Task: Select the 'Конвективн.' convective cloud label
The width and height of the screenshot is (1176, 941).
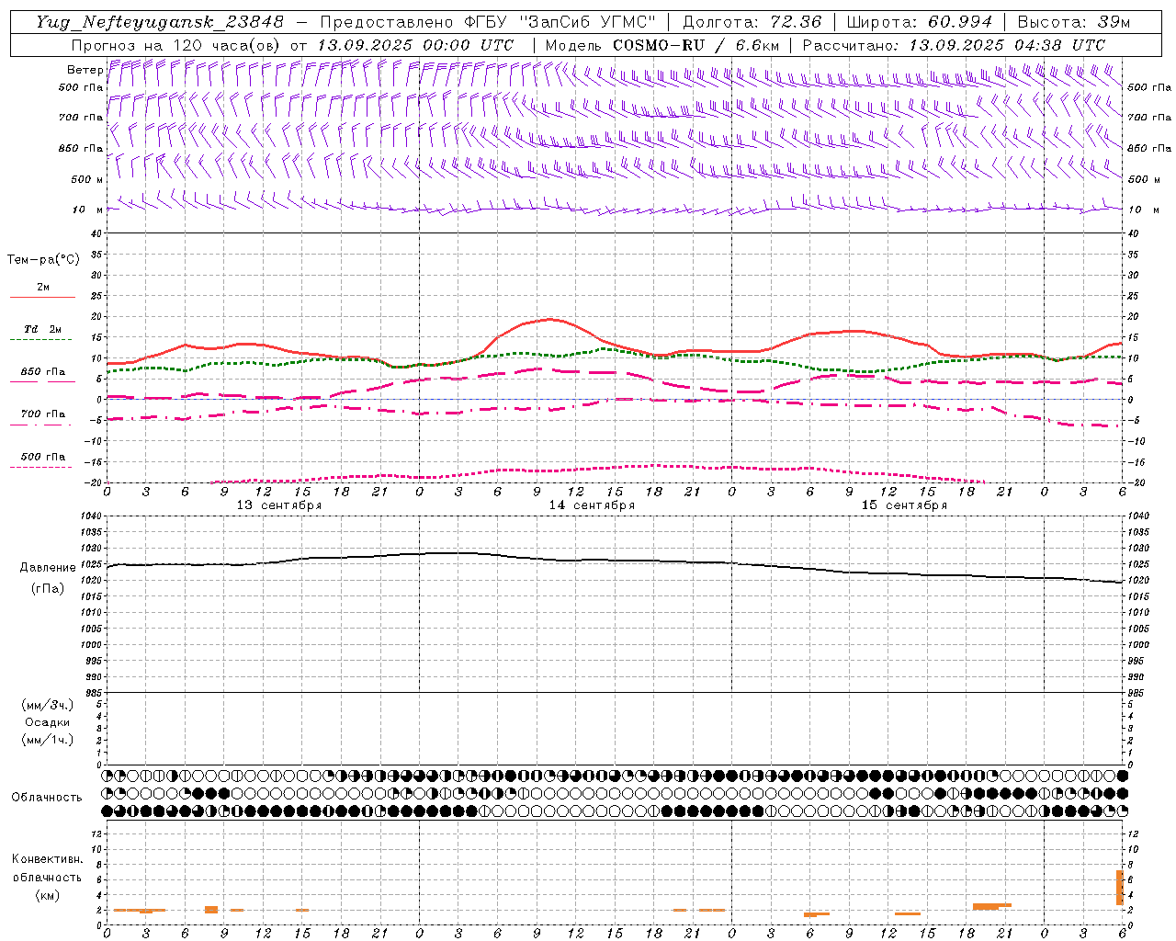Action: (x=48, y=859)
